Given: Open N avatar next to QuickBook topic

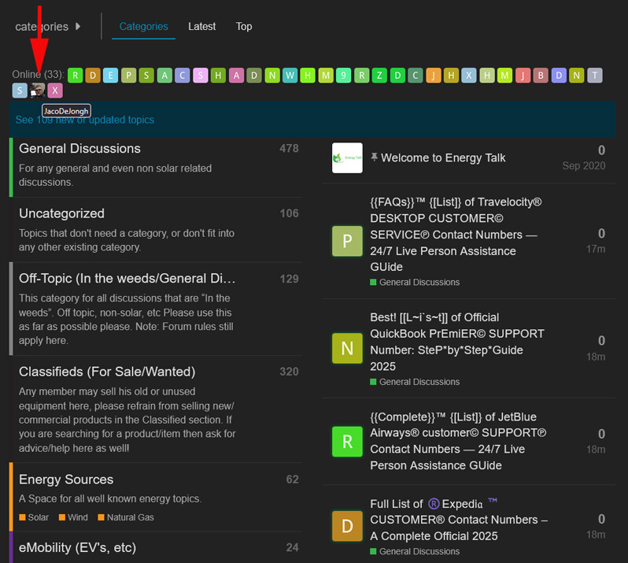Looking at the screenshot, I should 347,347.
